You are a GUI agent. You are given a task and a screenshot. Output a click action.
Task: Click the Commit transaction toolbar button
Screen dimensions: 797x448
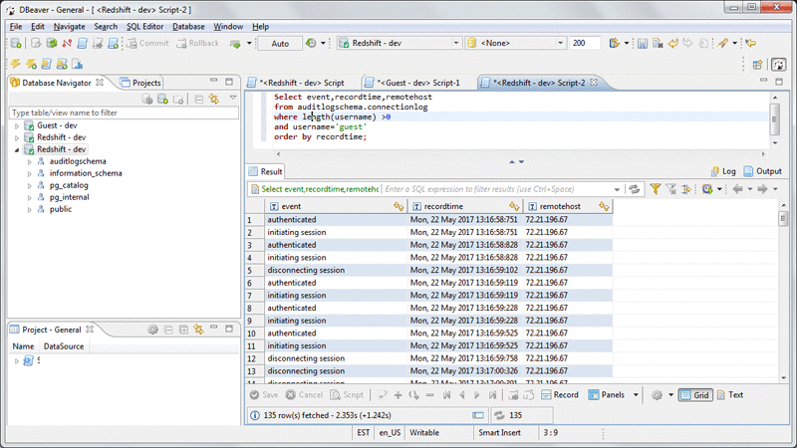click(x=146, y=44)
